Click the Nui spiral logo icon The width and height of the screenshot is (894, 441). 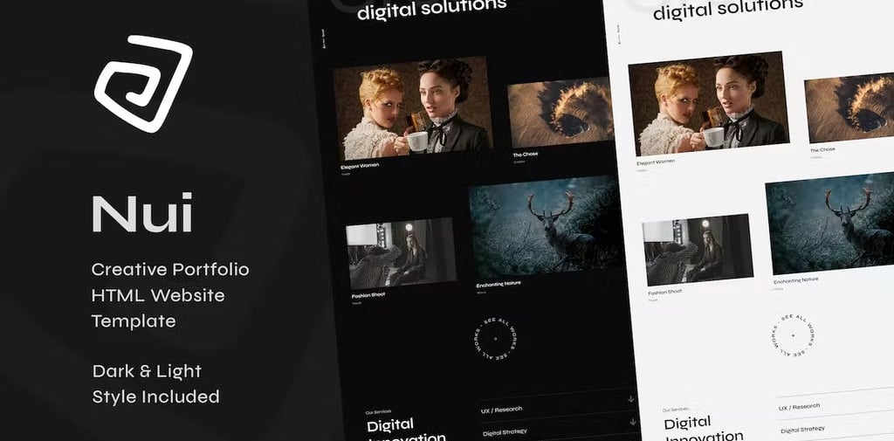143,83
